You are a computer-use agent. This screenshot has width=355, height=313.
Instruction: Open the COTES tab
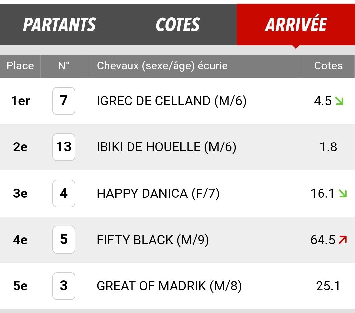[178, 24]
